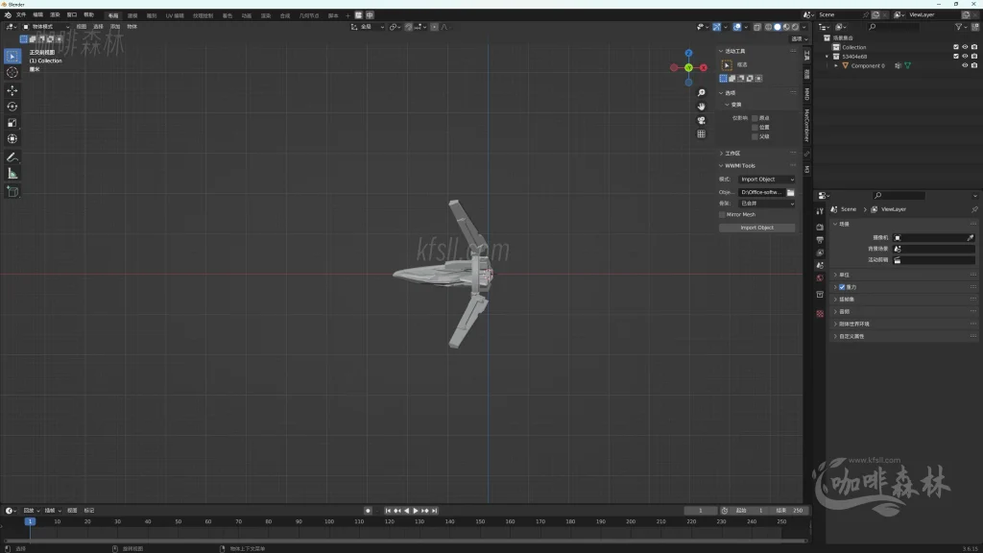Screen dimensions: 983x553
Task: Toggle camera view icon in viewport
Action: click(702, 120)
